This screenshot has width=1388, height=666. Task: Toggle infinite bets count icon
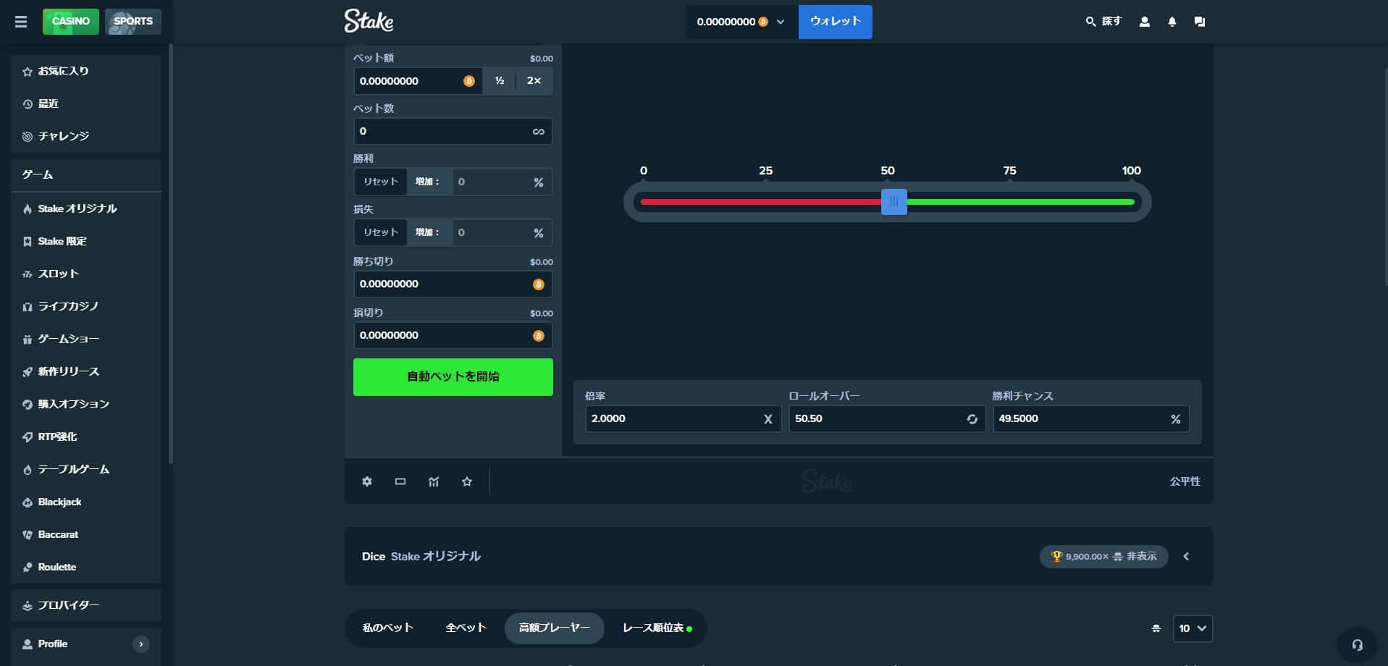pos(538,132)
